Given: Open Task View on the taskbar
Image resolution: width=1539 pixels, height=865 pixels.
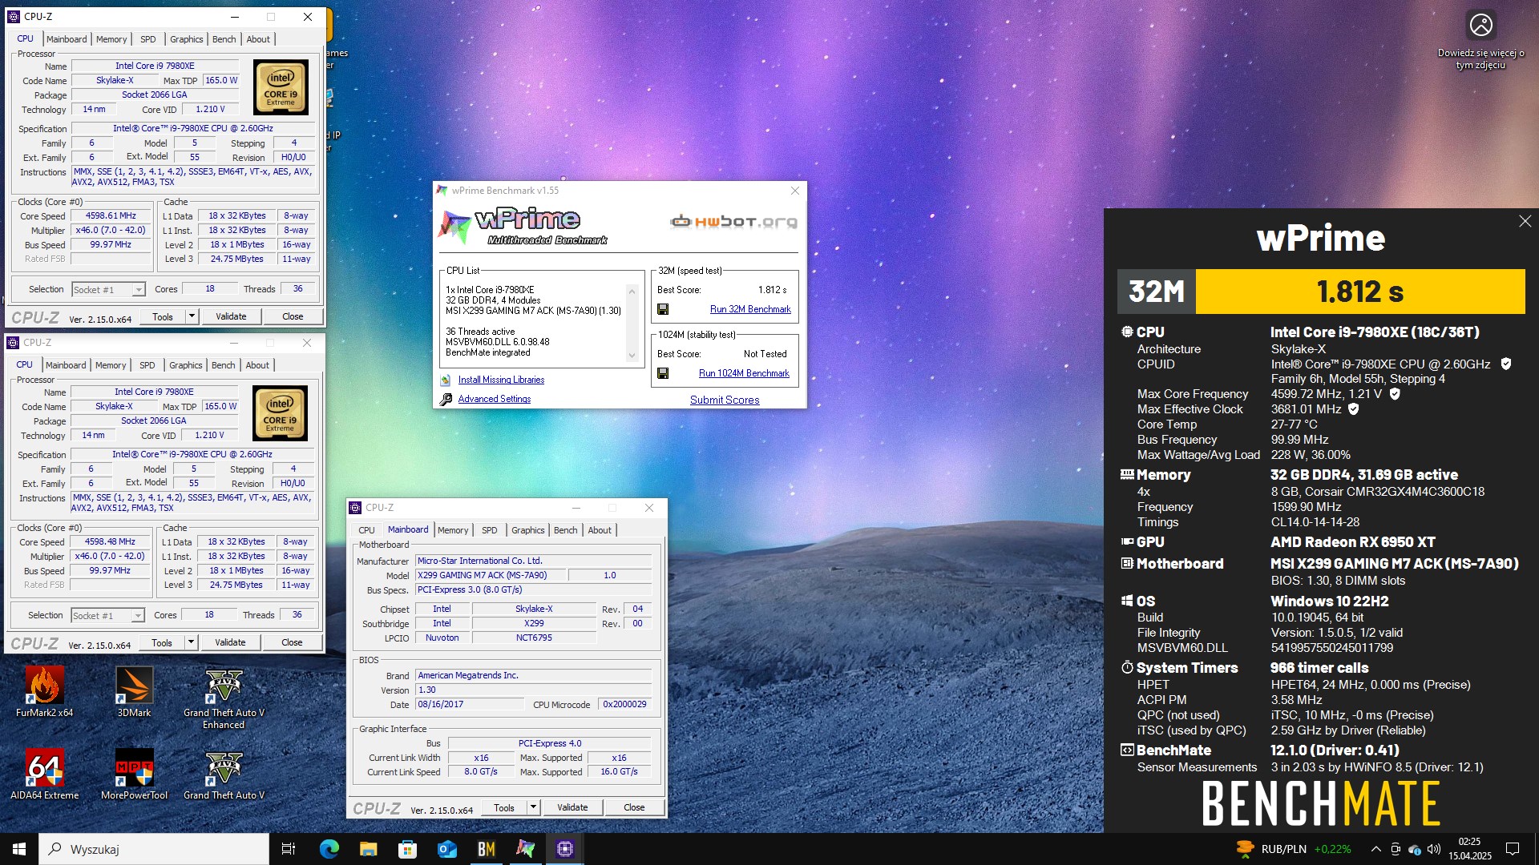Looking at the screenshot, I should [289, 849].
